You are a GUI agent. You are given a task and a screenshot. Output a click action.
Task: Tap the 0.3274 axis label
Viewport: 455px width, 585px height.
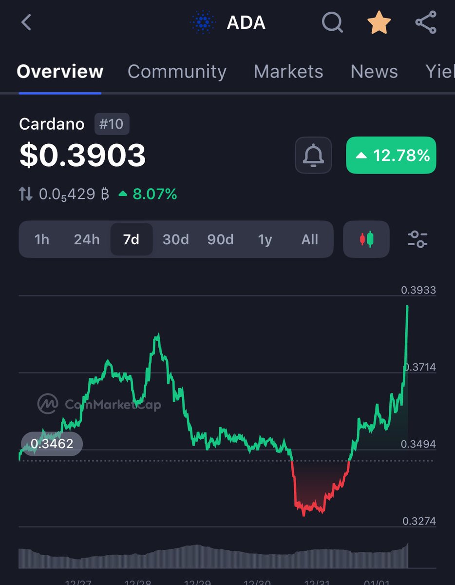(419, 521)
